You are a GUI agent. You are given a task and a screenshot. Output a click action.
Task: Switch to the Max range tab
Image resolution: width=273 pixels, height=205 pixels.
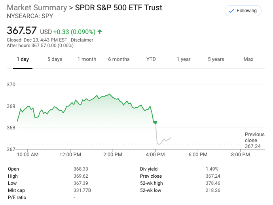(248, 59)
